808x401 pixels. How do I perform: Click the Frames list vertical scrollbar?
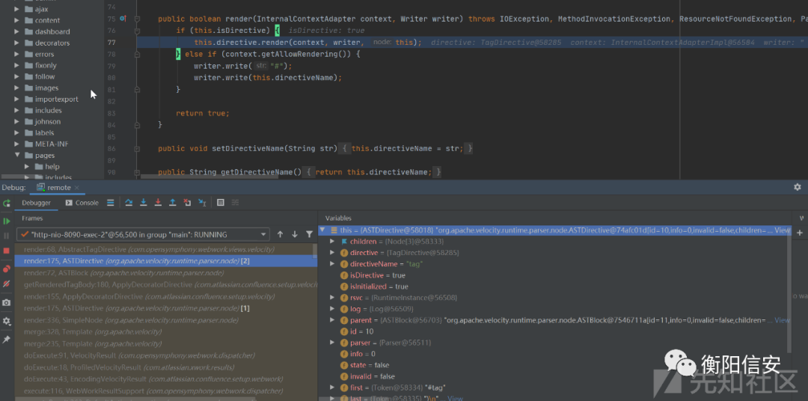(315, 251)
